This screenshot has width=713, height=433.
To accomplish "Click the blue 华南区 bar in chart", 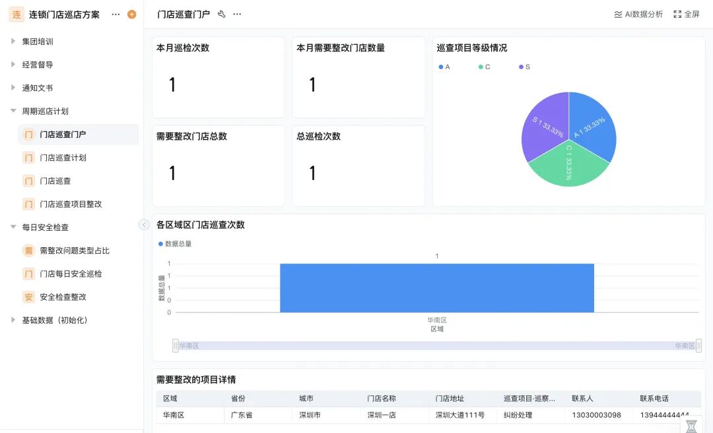I will (436, 288).
